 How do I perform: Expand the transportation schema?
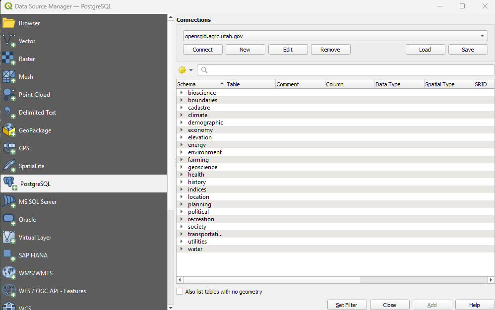(182, 234)
